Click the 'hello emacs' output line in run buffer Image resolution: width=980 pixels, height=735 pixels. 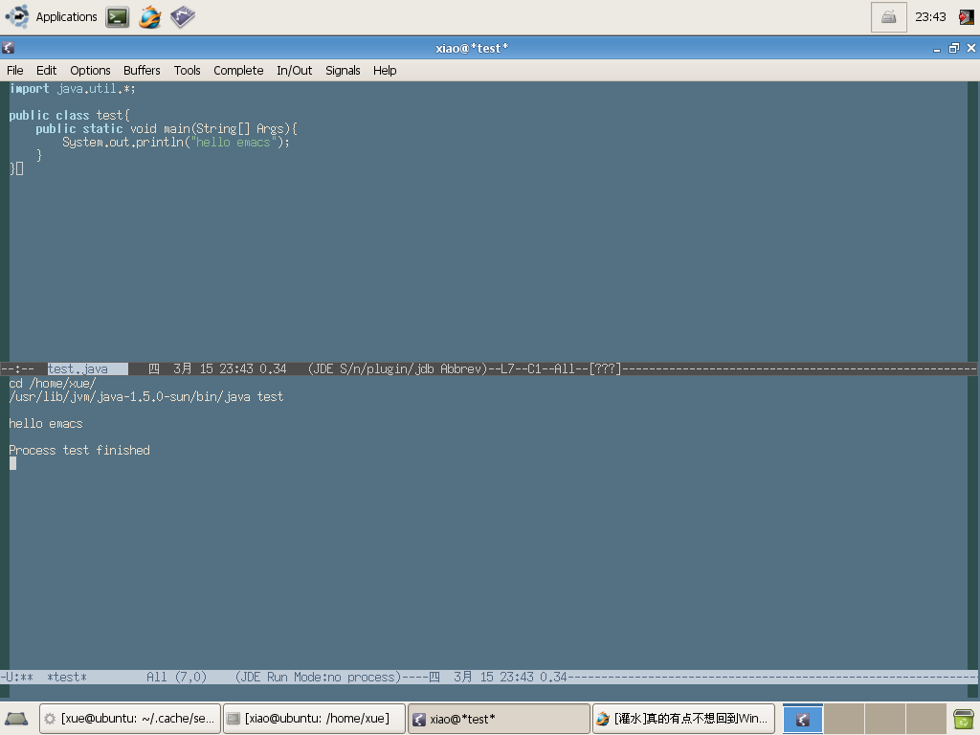(x=46, y=424)
